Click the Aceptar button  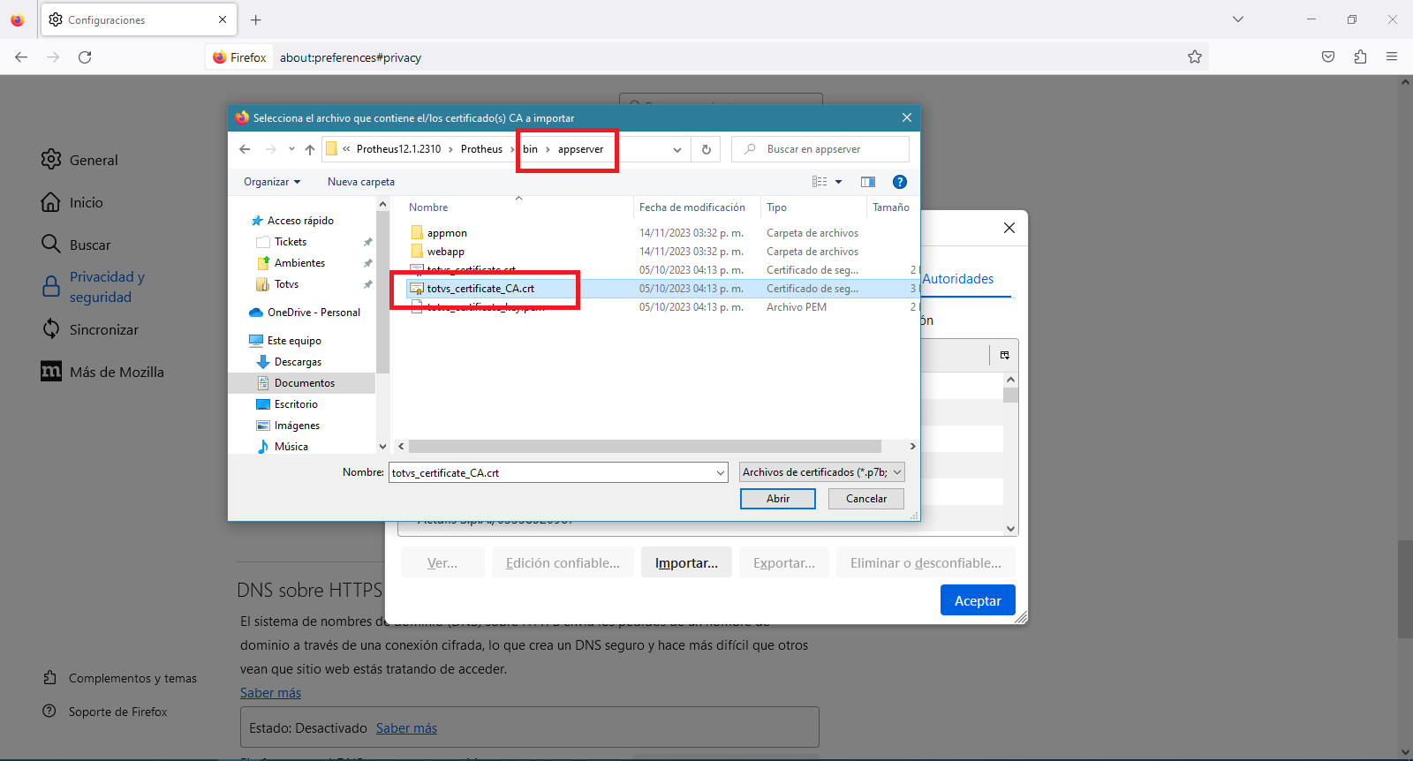click(x=978, y=600)
